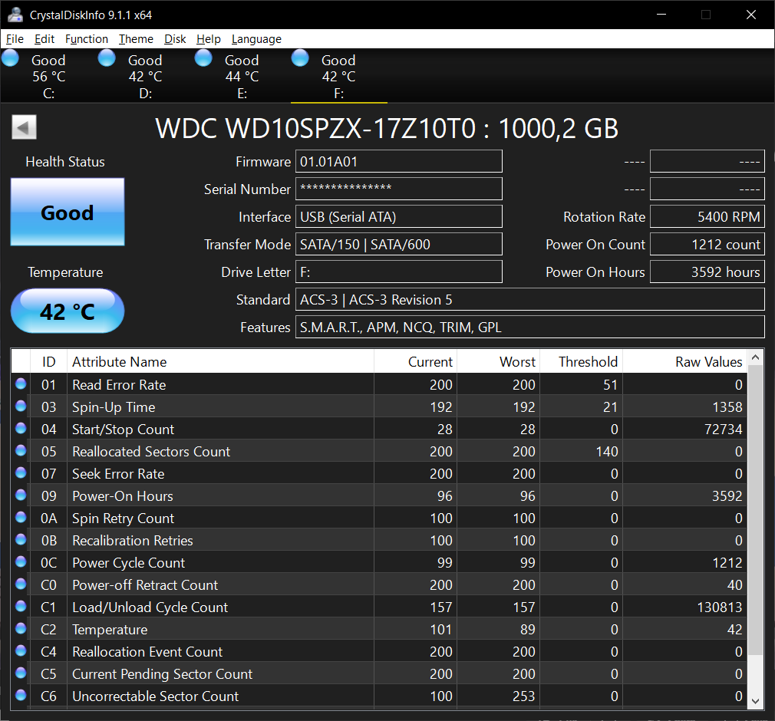This screenshot has width=775, height=721.
Task: Click the Rotation Rate 5400 RPM field
Action: click(x=707, y=216)
